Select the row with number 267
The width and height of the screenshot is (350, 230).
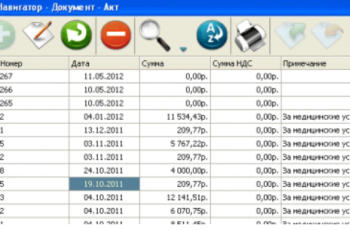tap(34, 77)
